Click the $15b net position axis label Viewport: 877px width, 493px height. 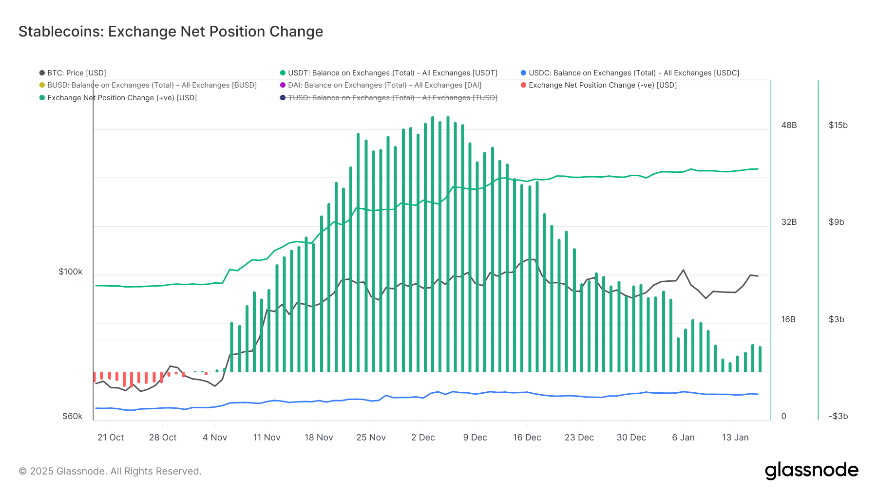point(838,125)
